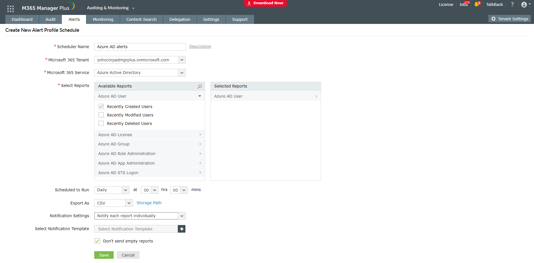Expand Azure AD STS Logon category
This screenshot has width=534, height=263.
point(150,173)
